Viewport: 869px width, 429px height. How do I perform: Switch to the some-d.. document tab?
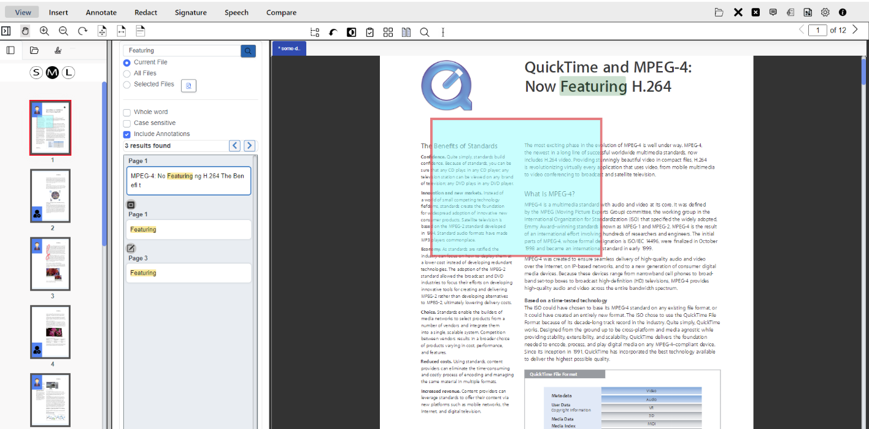coord(289,48)
